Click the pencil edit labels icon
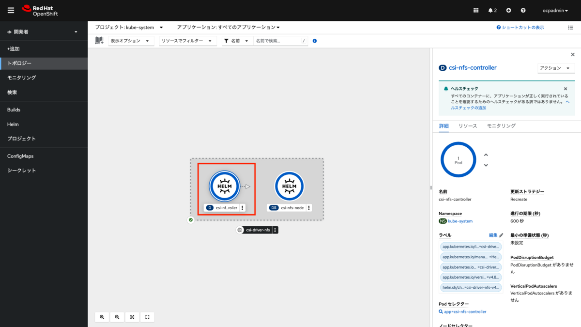The width and height of the screenshot is (581, 327). [502, 235]
